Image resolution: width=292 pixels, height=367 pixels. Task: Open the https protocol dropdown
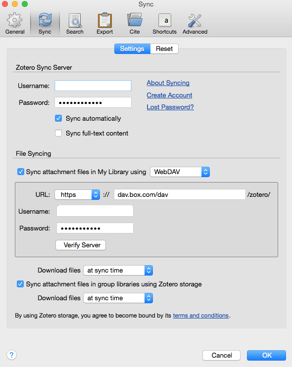point(77,194)
